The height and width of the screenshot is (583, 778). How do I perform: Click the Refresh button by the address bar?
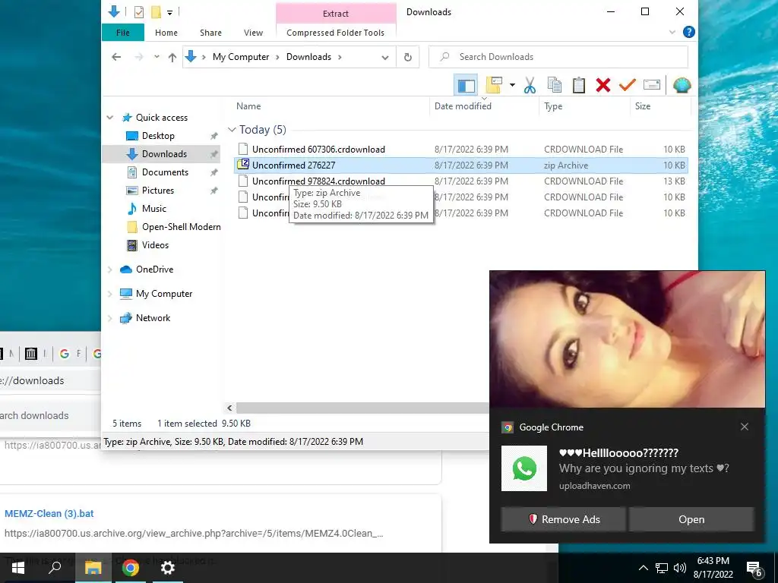point(408,57)
